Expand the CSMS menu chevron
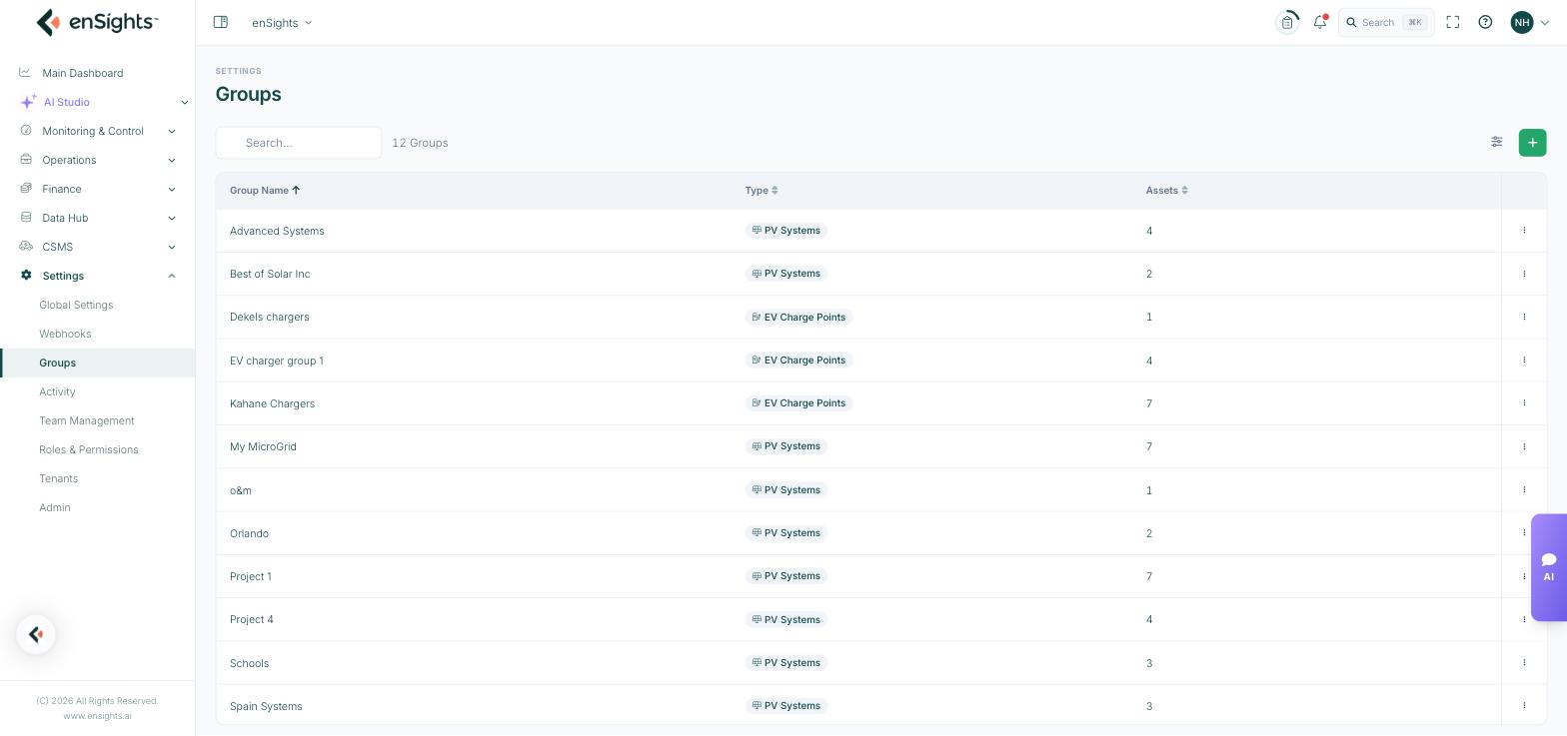This screenshot has height=736, width=1567. pos(172,247)
